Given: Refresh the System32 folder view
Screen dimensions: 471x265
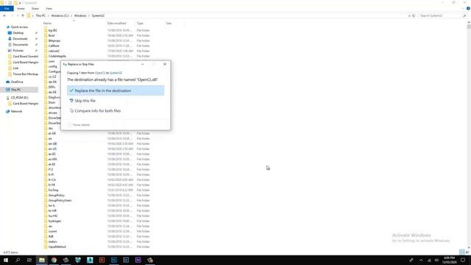Looking at the screenshot, I should (x=414, y=15).
